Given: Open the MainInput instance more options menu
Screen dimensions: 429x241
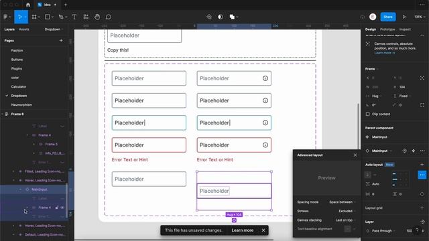Looking at the screenshot, I should 422,151.
